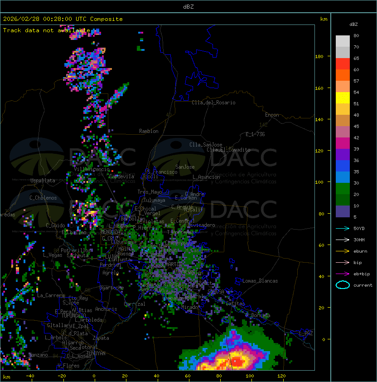377x382 pixels.
Task: Click the yellow eburn arrow in legend
Action: [343, 251]
